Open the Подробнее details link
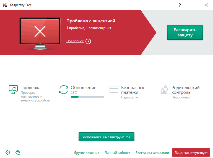The image size is (213, 158). click(x=75, y=41)
